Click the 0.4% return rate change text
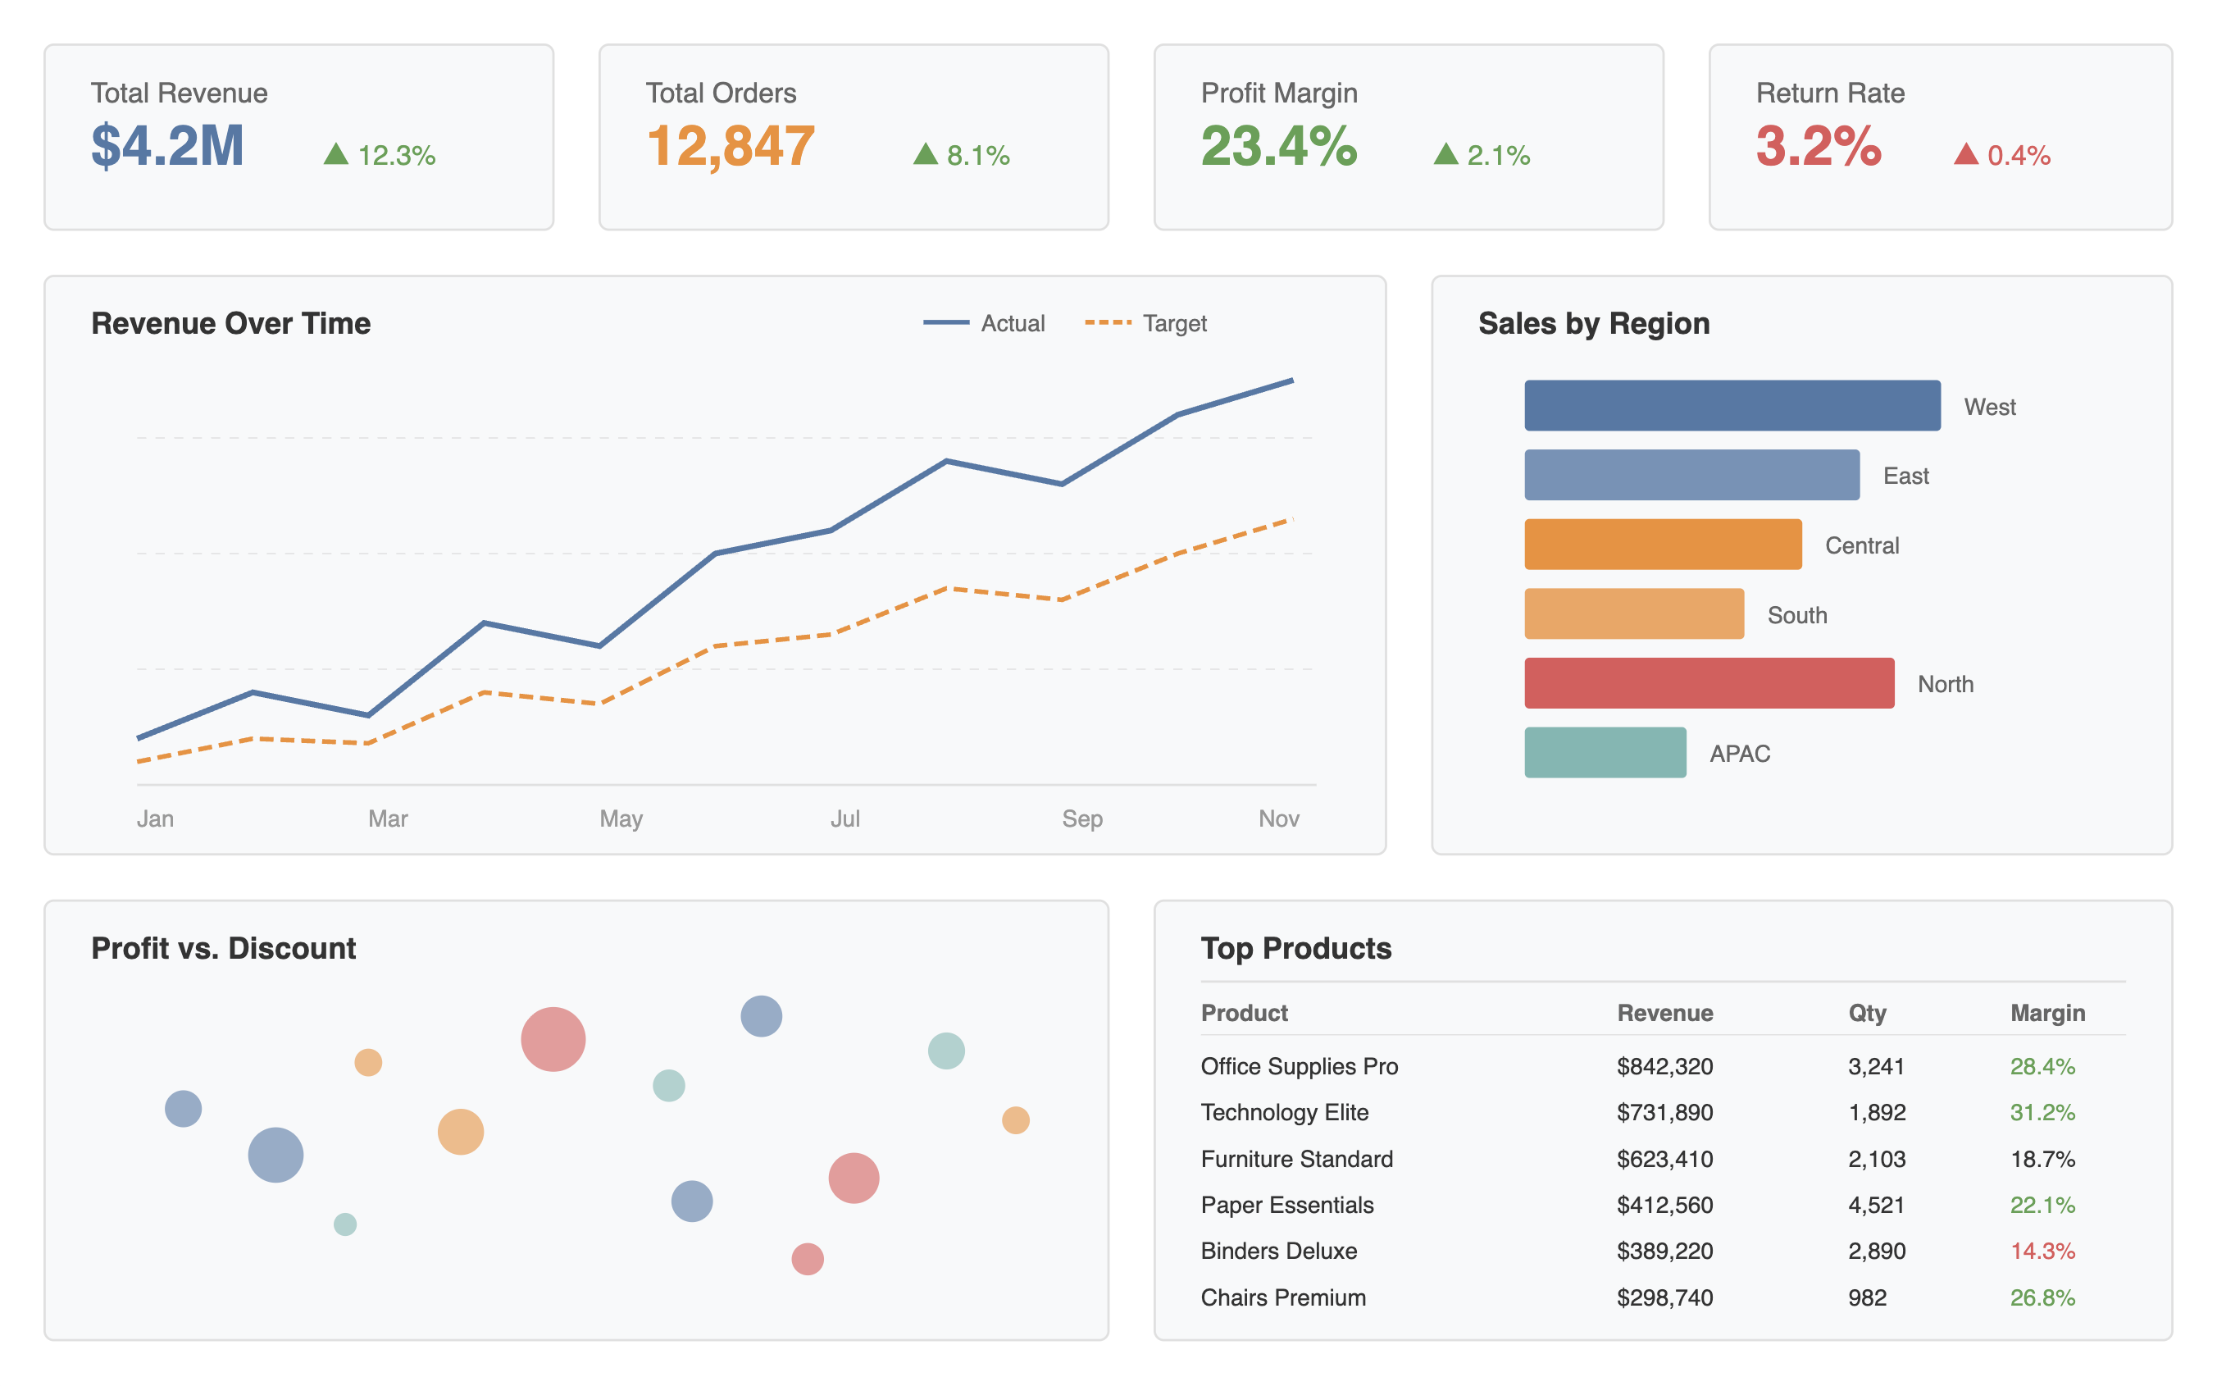The height and width of the screenshot is (1386, 2217). [x=2019, y=156]
